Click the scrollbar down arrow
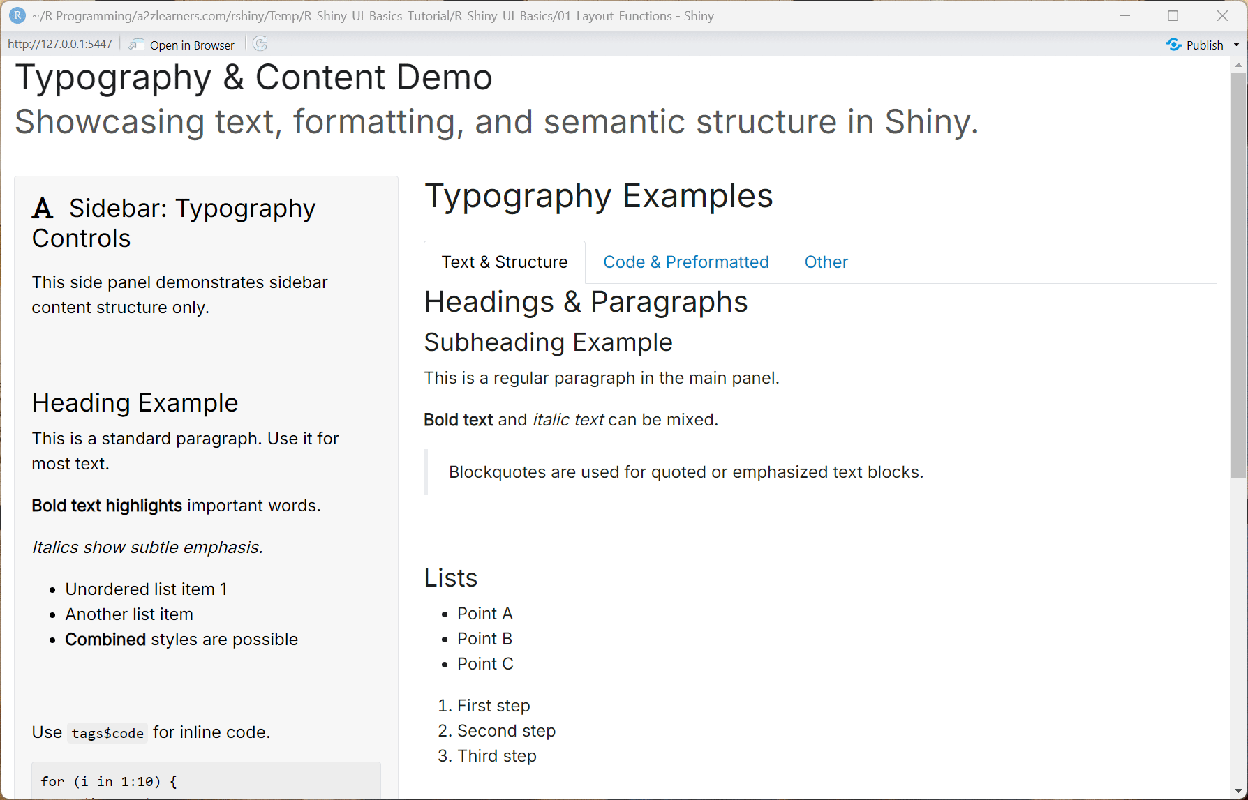1248x800 pixels. coord(1238,792)
